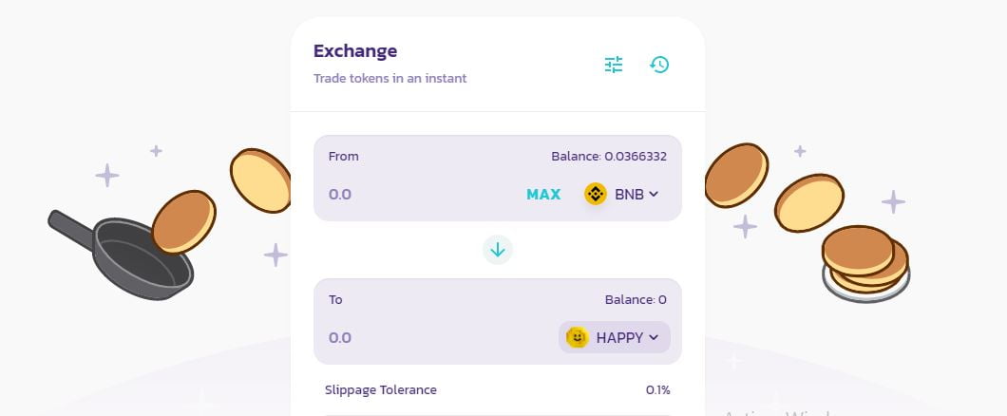Image resolution: width=1007 pixels, height=416 pixels.
Task: Click the HAPPY token smiley logo
Action: (577, 337)
